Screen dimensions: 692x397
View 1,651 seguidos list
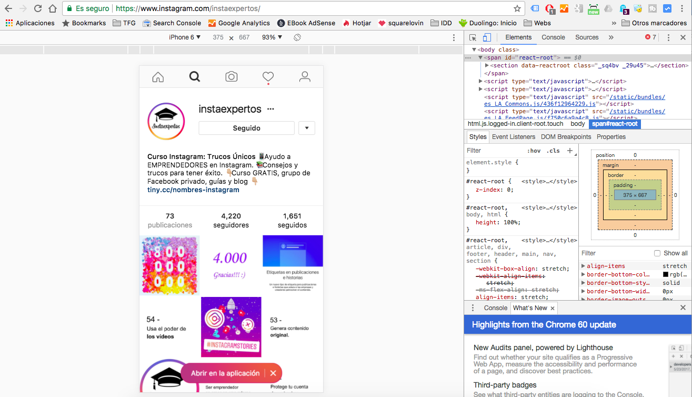coord(292,220)
